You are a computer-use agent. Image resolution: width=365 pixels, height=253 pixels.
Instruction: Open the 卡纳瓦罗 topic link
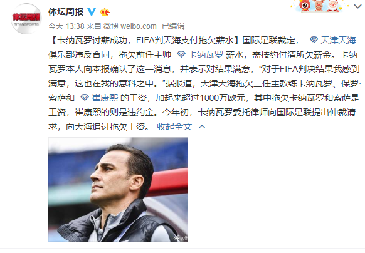pyautogui.click(x=206, y=54)
